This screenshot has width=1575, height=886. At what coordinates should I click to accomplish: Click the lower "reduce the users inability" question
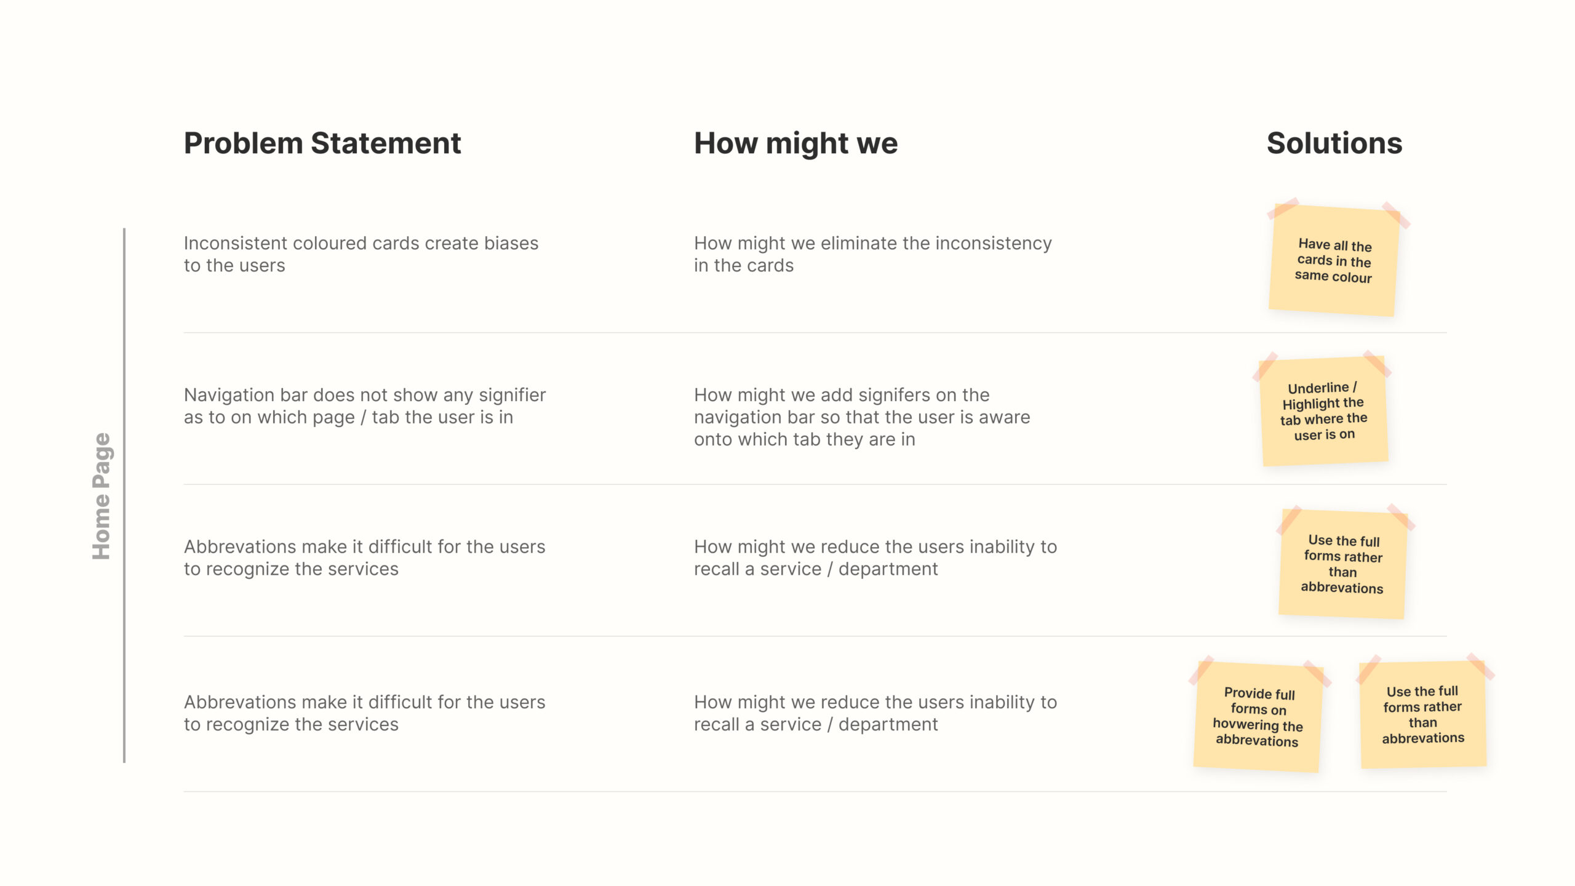[875, 713]
